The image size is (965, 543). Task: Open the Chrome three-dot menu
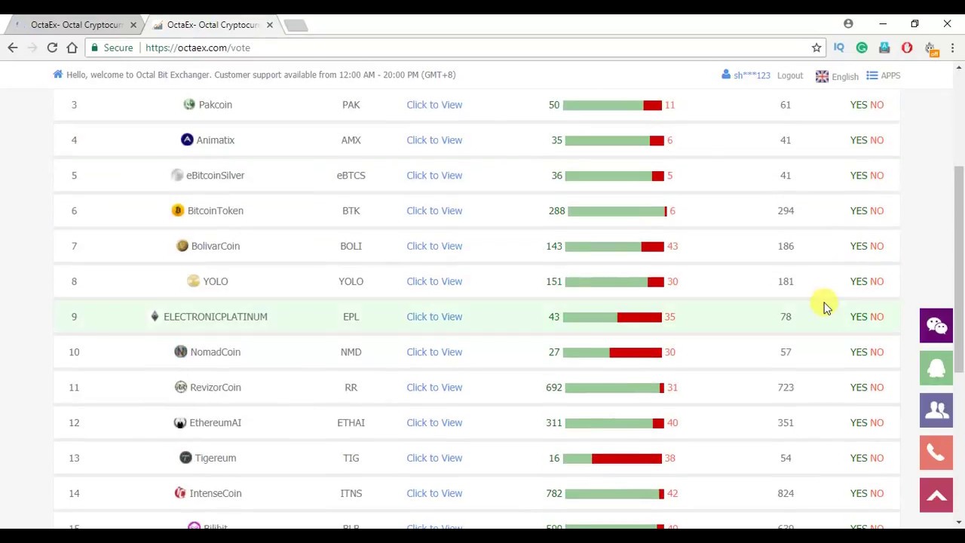tap(952, 48)
